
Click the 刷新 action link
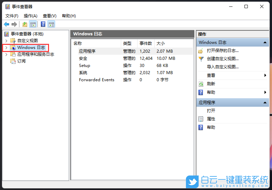pyautogui.click(x=211, y=84)
